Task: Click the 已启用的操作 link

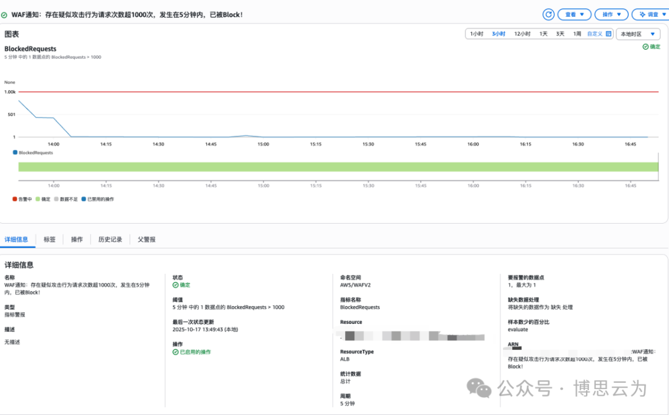Action: pyautogui.click(x=195, y=352)
